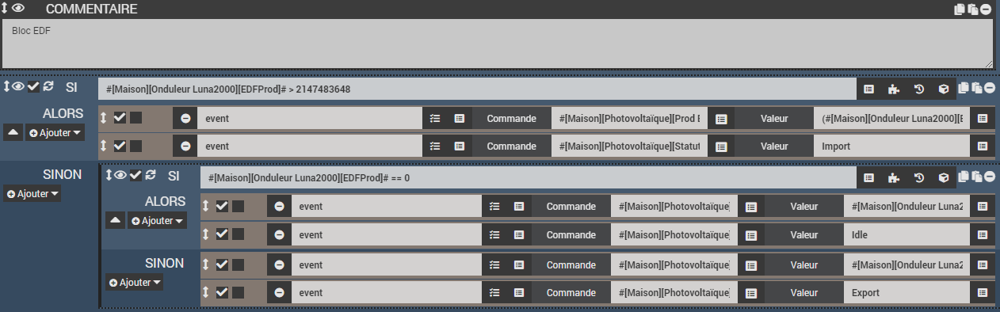Click the Idle value field
Screen dimensions: 1000x312
coord(906,234)
